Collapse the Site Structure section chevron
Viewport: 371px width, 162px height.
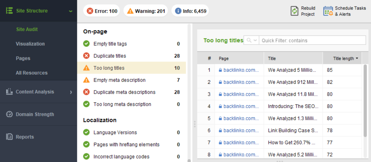71,11
